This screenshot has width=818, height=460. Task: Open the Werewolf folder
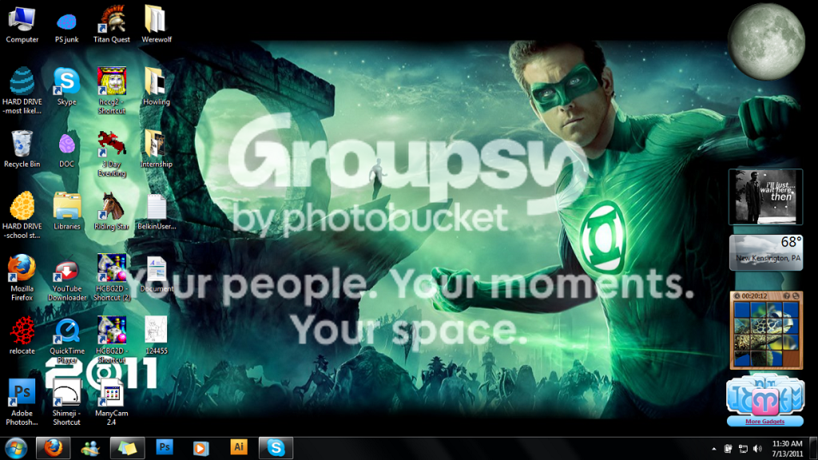(157, 25)
